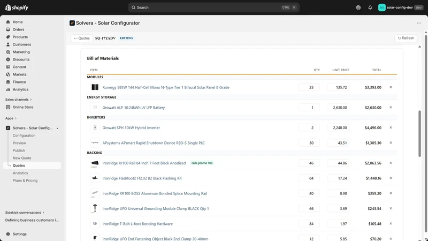The width and height of the screenshot is (428, 241).
Task: Edit unit price 2,630.00 for Growatt battery
Action: tap(339, 108)
